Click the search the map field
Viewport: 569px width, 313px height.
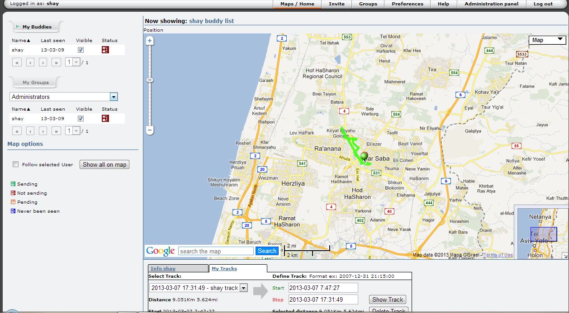coord(216,251)
